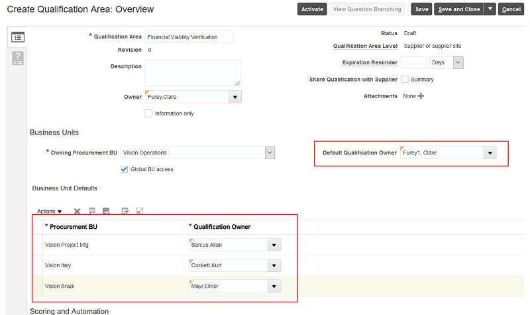Click the Cancel button
Image resolution: width=530 pixels, height=315 pixels.
[511, 9]
